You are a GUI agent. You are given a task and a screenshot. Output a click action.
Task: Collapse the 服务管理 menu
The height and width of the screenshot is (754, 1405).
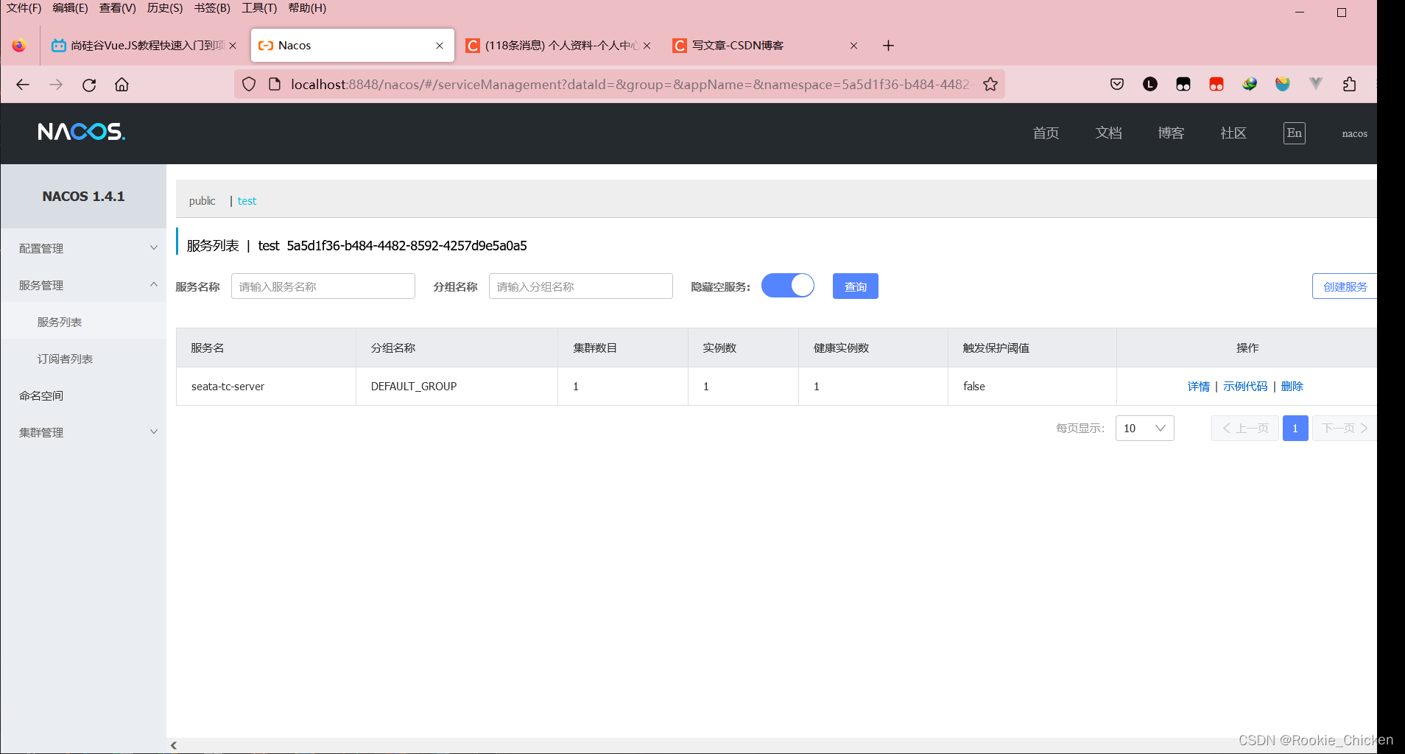[x=83, y=285]
